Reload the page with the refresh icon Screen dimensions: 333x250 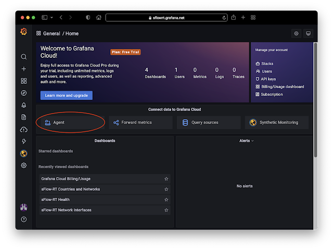pos(224,18)
